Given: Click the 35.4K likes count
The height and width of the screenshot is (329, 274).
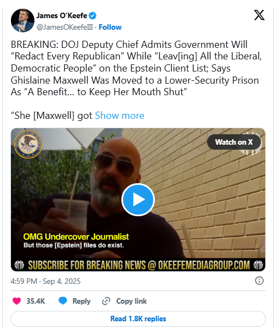Looking at the screenshot, I should pyautogui.click(x=36, y=301).
